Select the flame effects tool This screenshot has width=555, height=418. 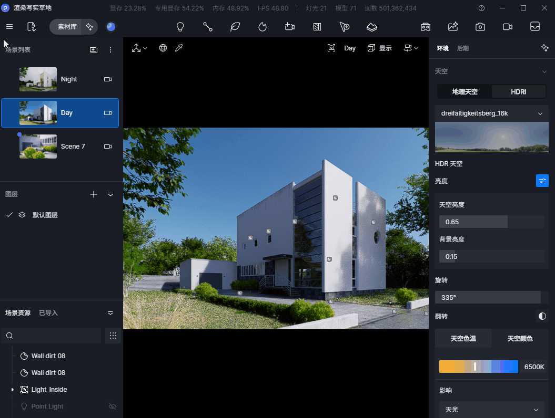coord(263,27)
